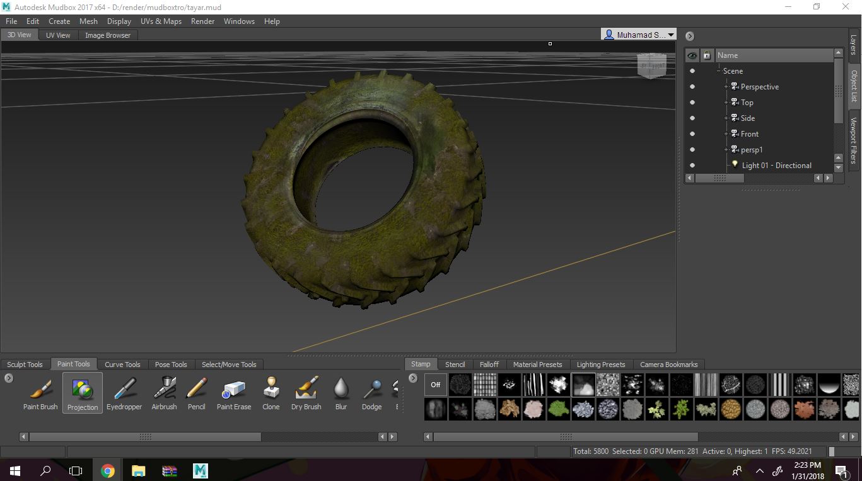Select the pale green ivy leaves stamp
Viewport: 862px width, 481px height.
(657, 409)
